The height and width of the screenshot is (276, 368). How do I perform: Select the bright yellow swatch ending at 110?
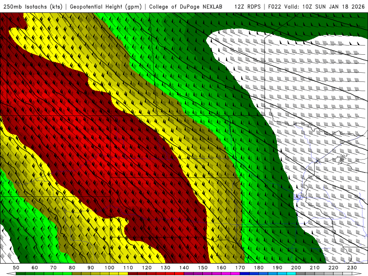point(123,274)
